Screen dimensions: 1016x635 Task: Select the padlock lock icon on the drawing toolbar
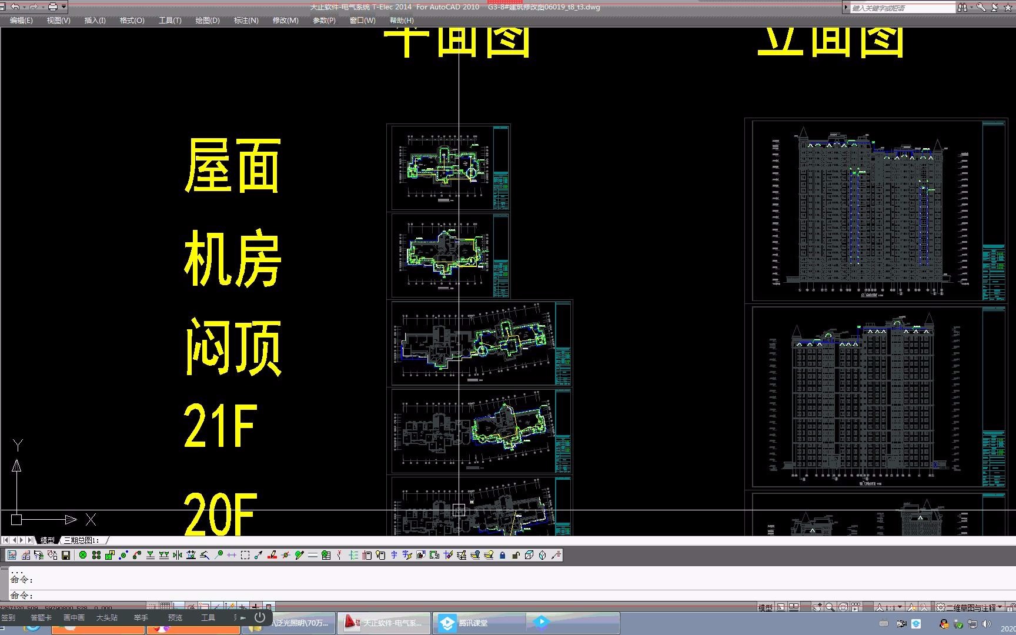[x=503, y=554]
